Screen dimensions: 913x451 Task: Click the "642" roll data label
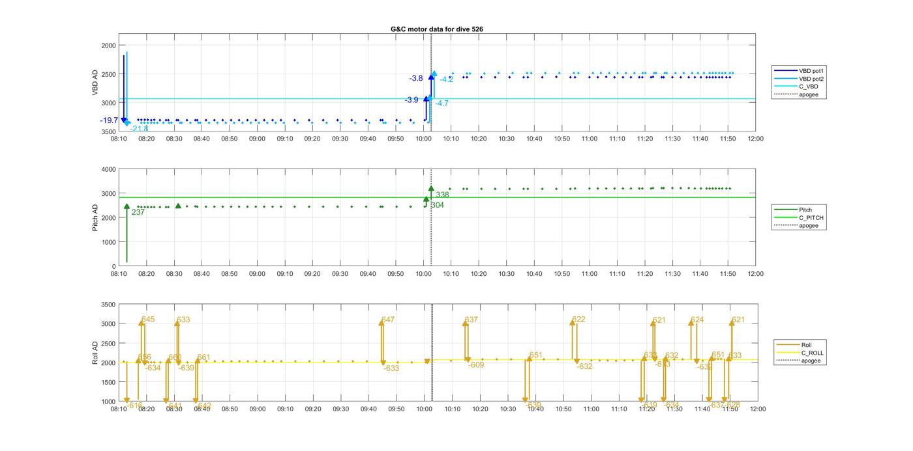coord(203,405)
